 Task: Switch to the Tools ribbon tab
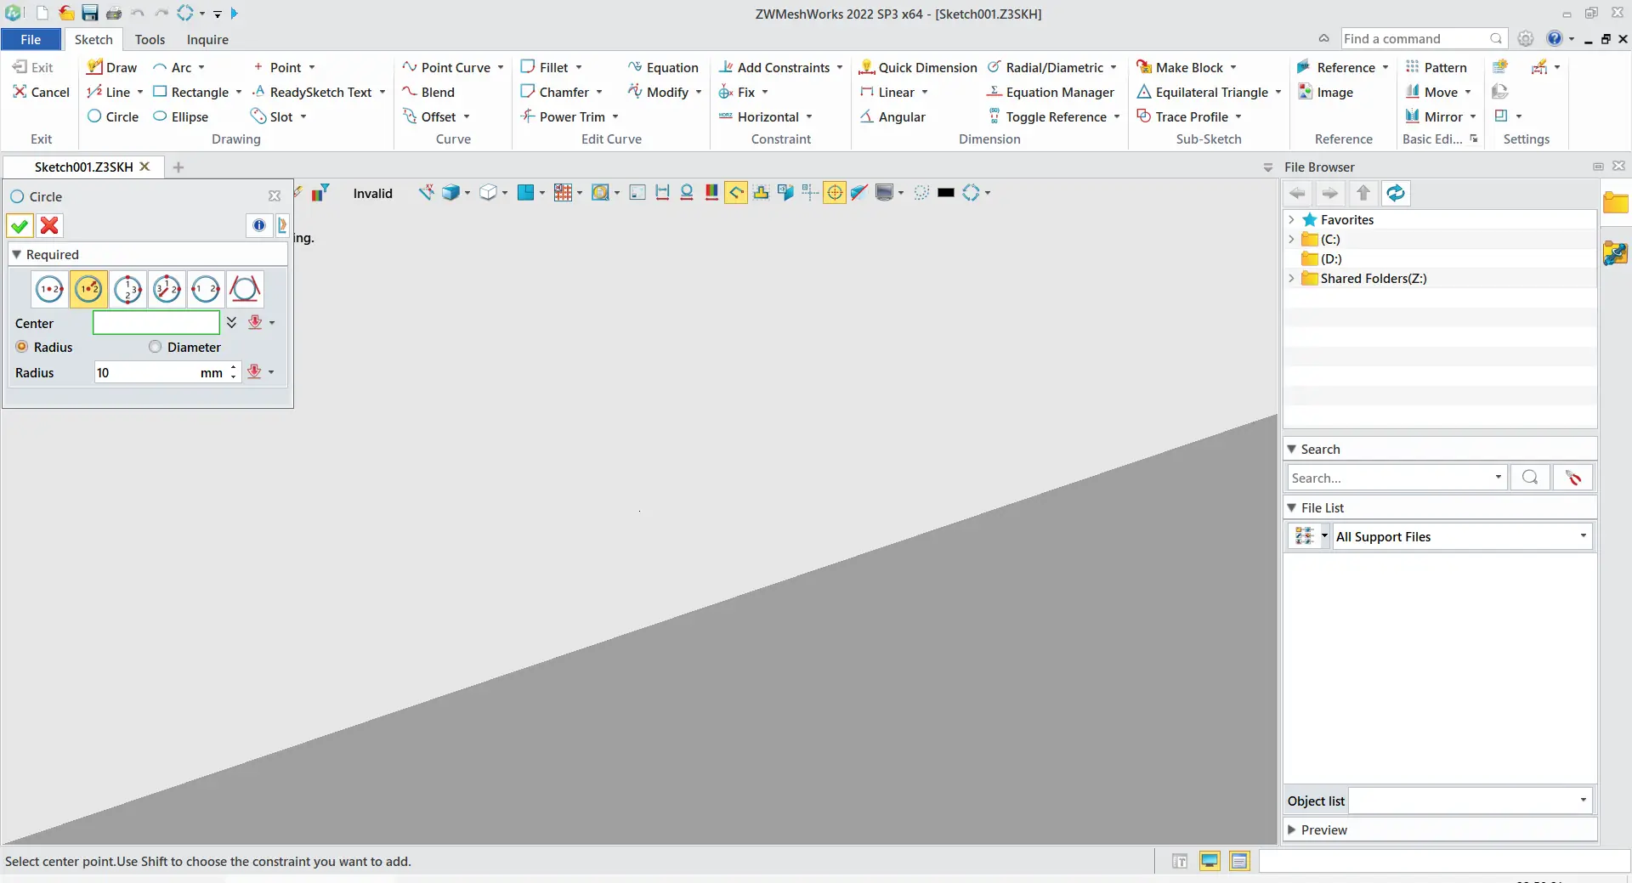click(x=150, y=39)
